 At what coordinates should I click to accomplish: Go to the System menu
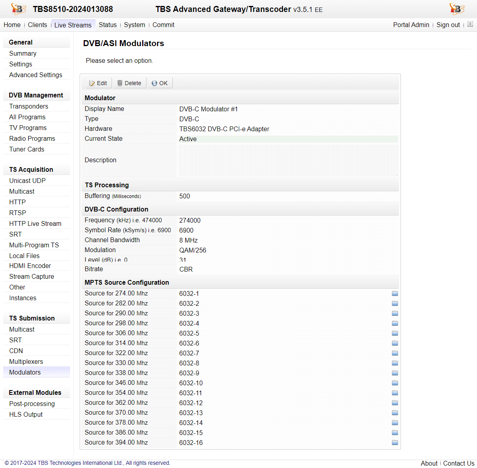(x=134, y=25)
